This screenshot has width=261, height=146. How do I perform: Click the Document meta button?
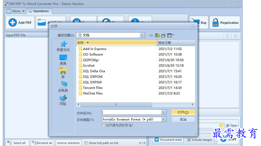pyautogui.click(x=168, y=140)
